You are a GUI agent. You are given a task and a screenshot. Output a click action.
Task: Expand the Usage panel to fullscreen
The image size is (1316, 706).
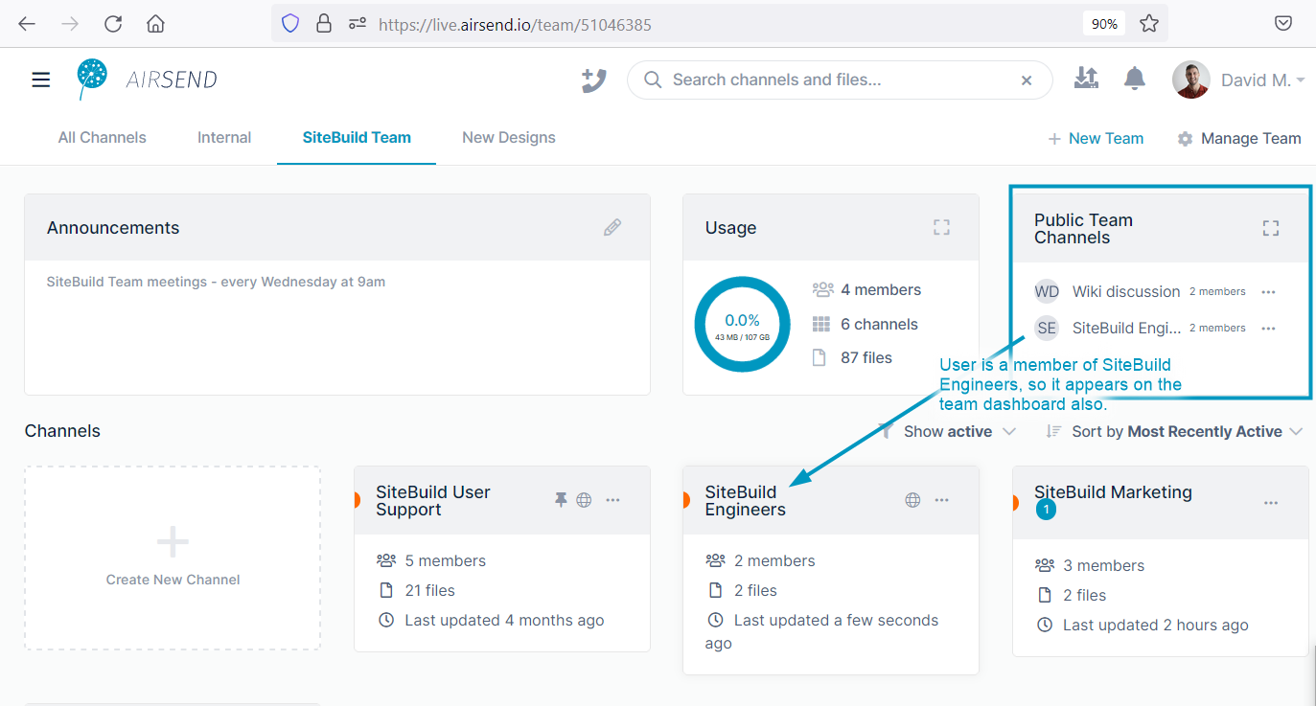942,227
